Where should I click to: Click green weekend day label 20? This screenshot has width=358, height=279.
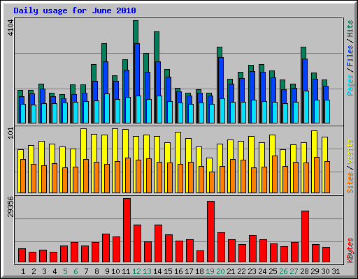pos(220,271)
